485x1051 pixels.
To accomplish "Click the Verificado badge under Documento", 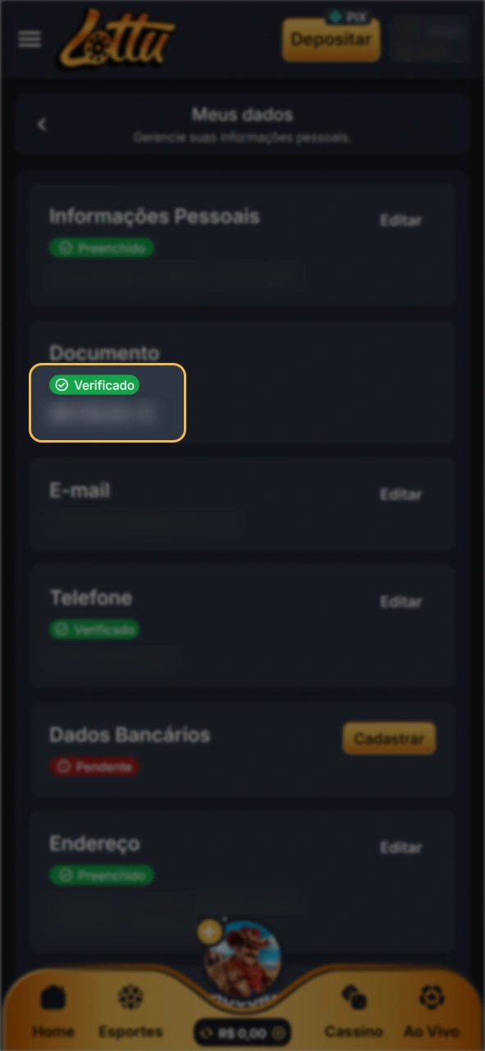I will pos(94,385).
